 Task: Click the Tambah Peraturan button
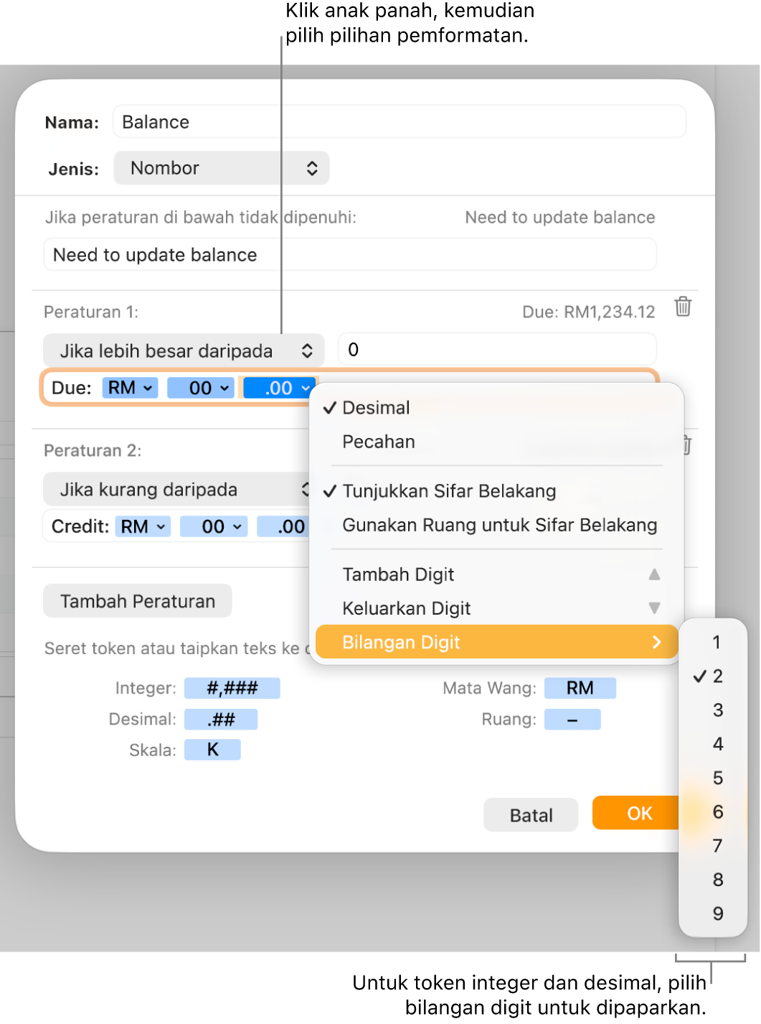(x=138, y=601)
